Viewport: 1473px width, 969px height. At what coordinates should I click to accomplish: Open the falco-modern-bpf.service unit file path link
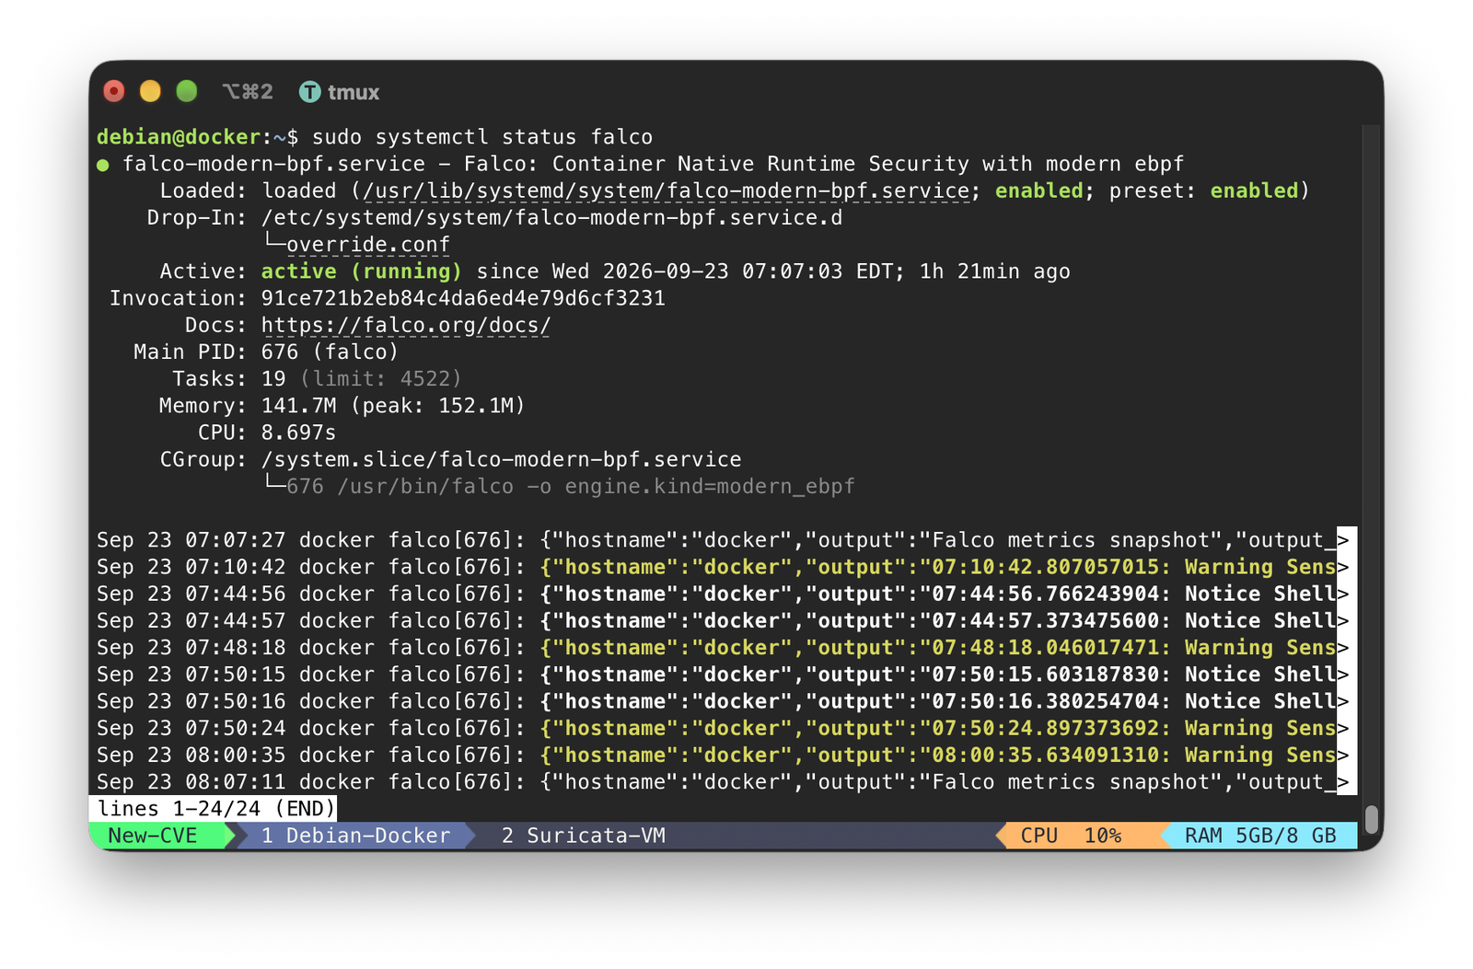pos(667,190)
